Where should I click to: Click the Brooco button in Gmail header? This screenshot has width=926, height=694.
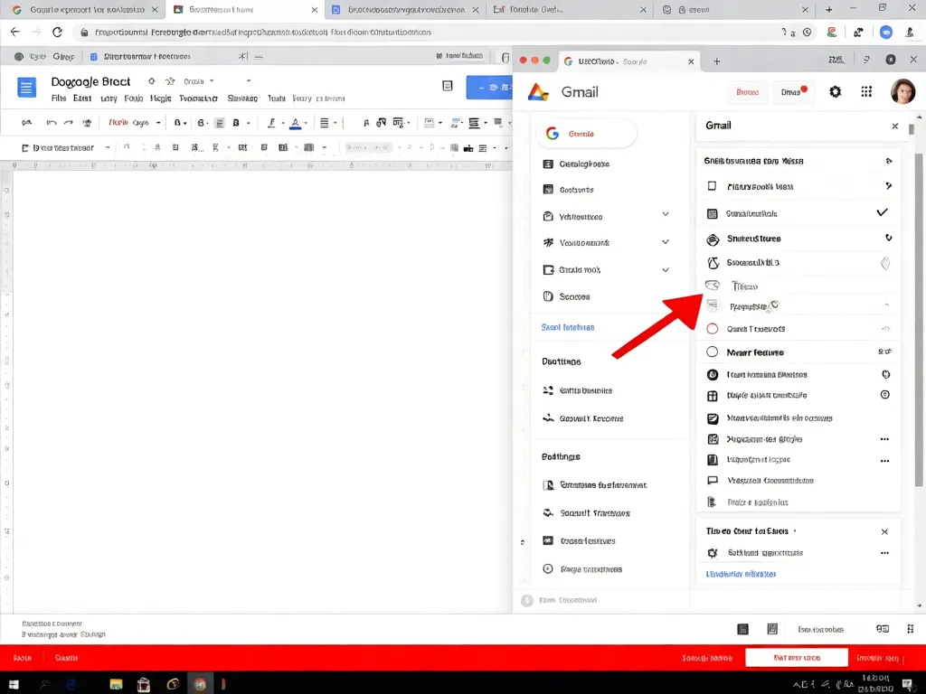click(x=748, y=92)
